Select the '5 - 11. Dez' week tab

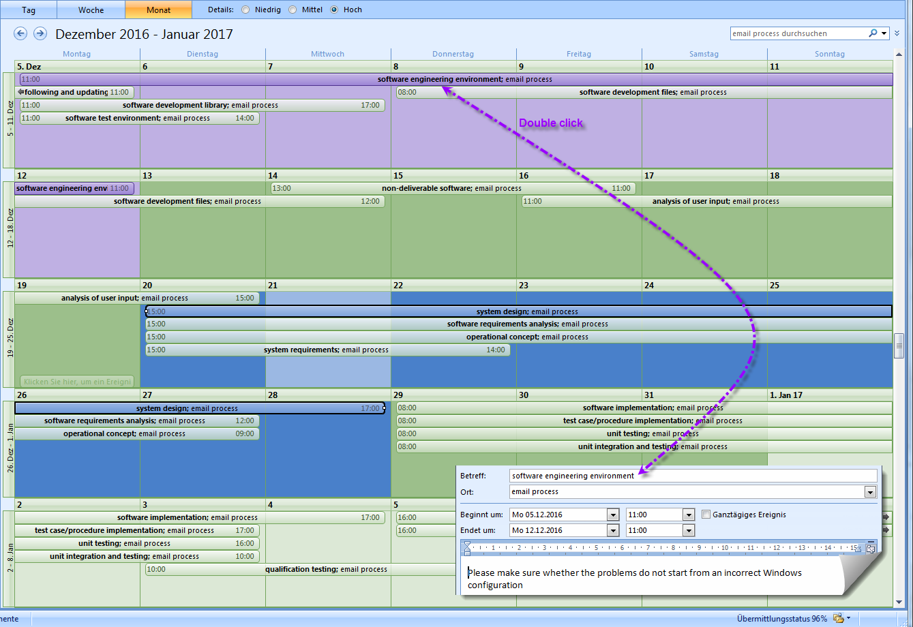(9, 119)
